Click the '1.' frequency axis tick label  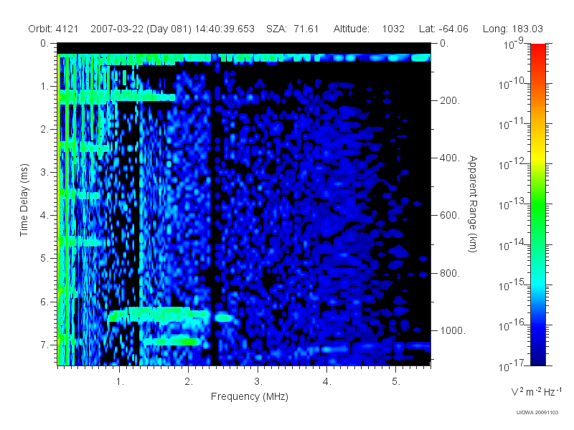point(120,382)
